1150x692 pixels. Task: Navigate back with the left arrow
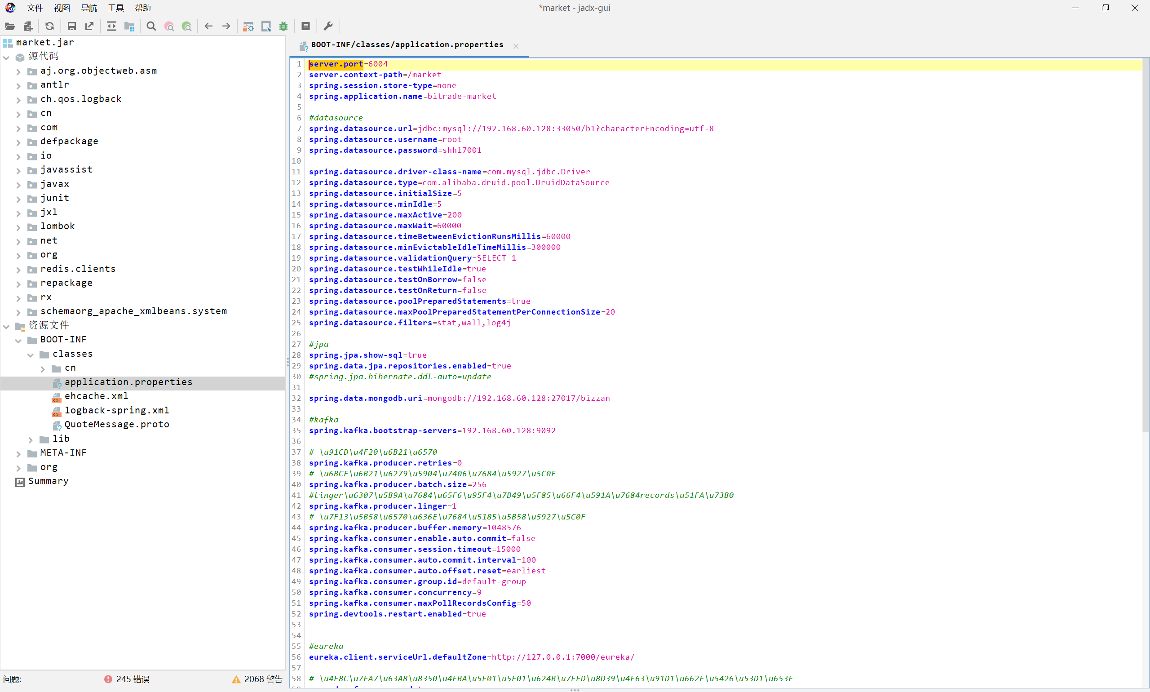pos(208,27)
